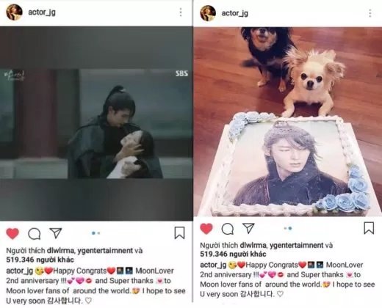Tap the SBS drama scene image
382x308 pixels.
pos(96,123)
